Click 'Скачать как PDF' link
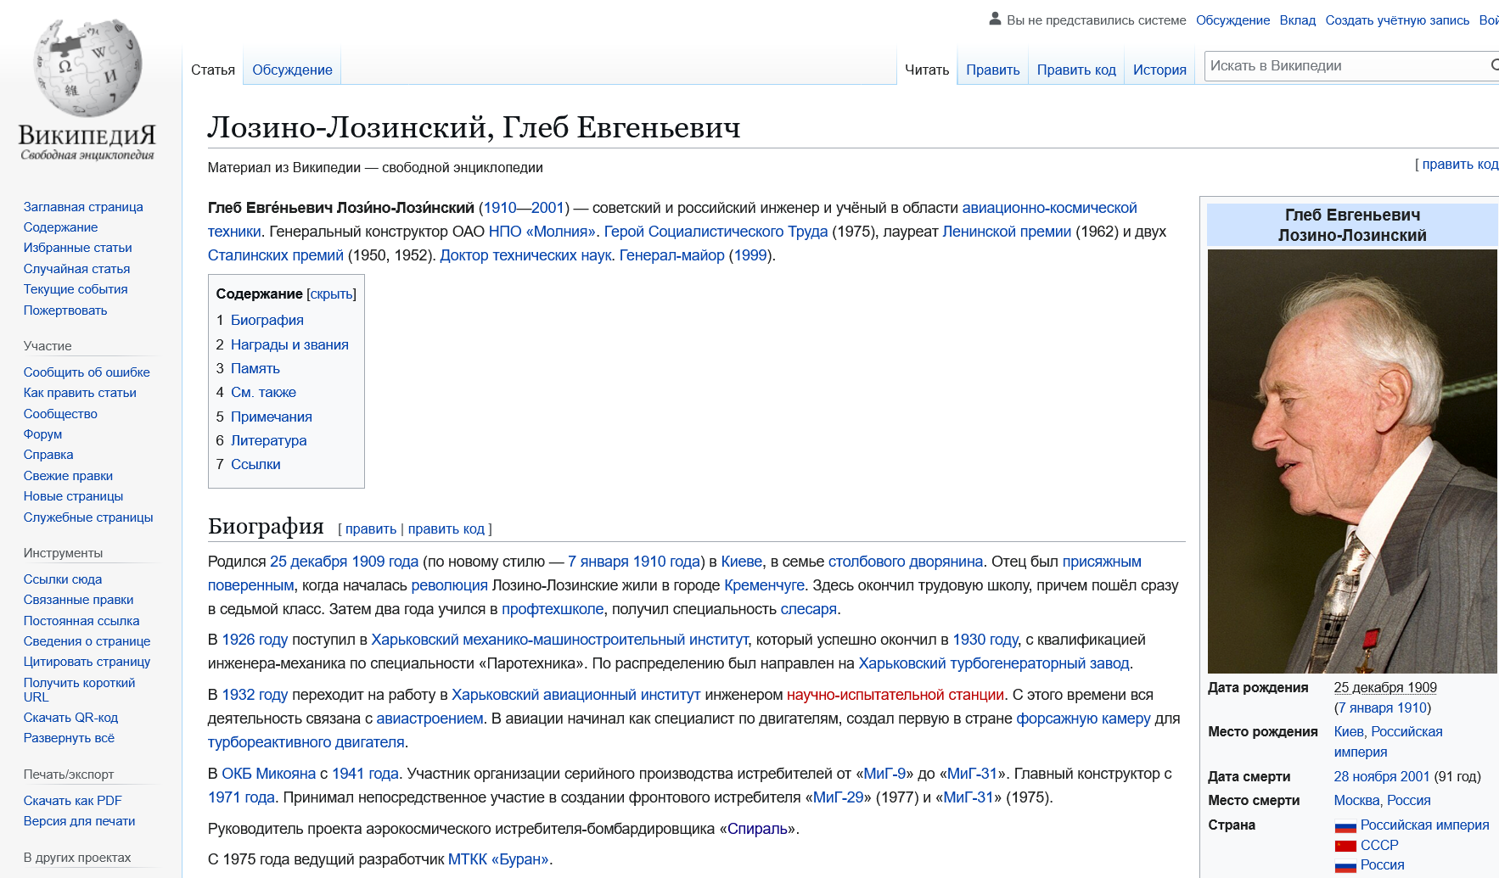The width and height of the screenshot is (1499, 878). pos(72,801)
